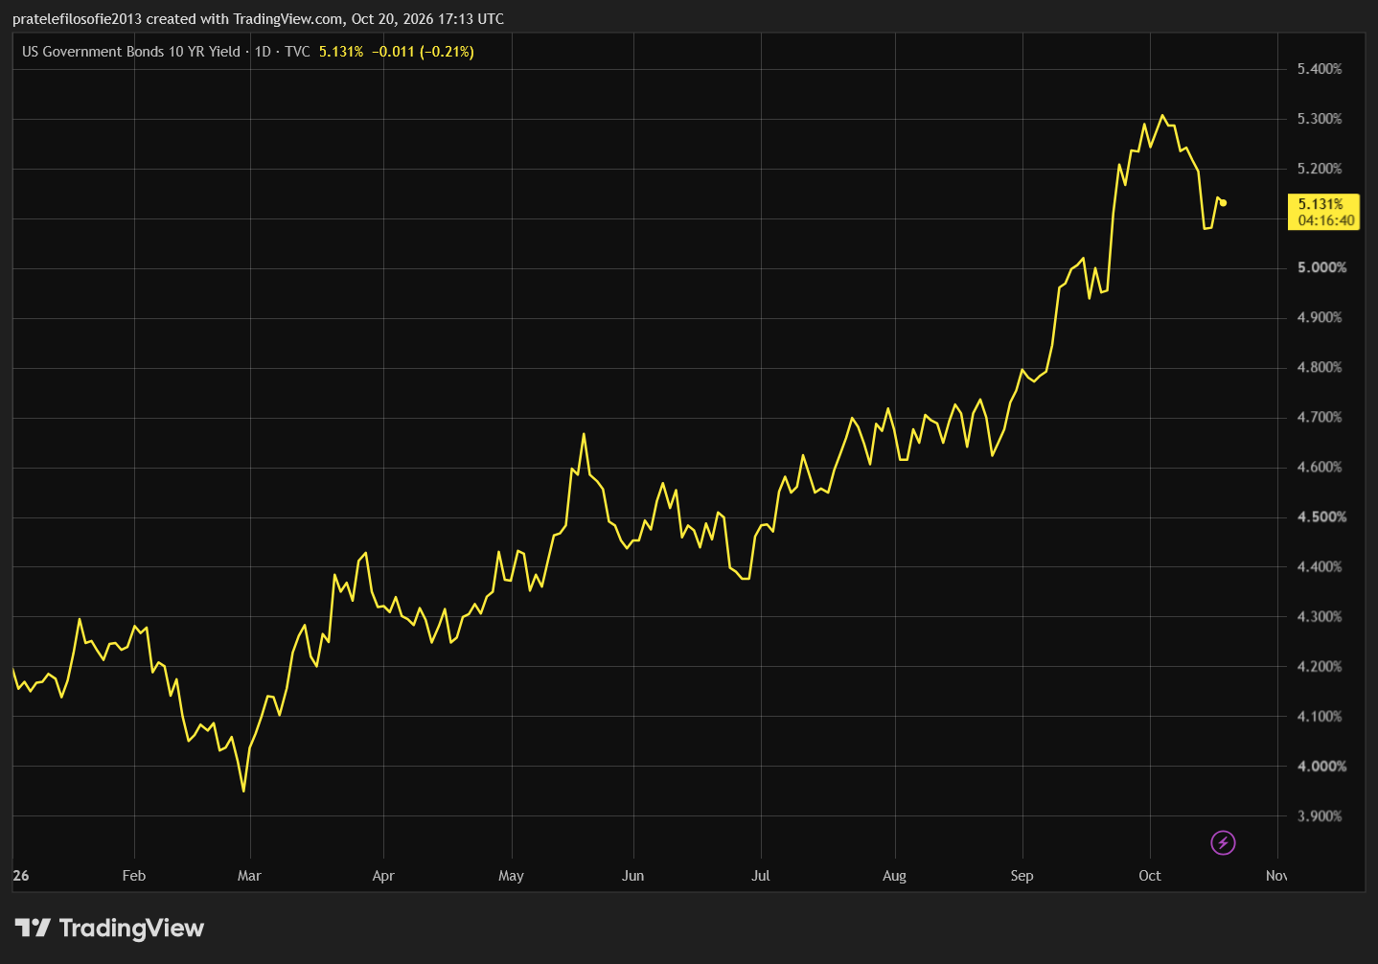Click the 4.700% price axis label
The image size is (1378, 964).
pyautogui.click(x=1320, y=417)
